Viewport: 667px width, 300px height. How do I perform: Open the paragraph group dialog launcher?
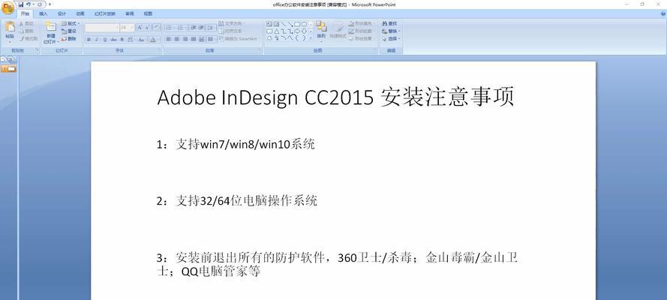[260, 49]
